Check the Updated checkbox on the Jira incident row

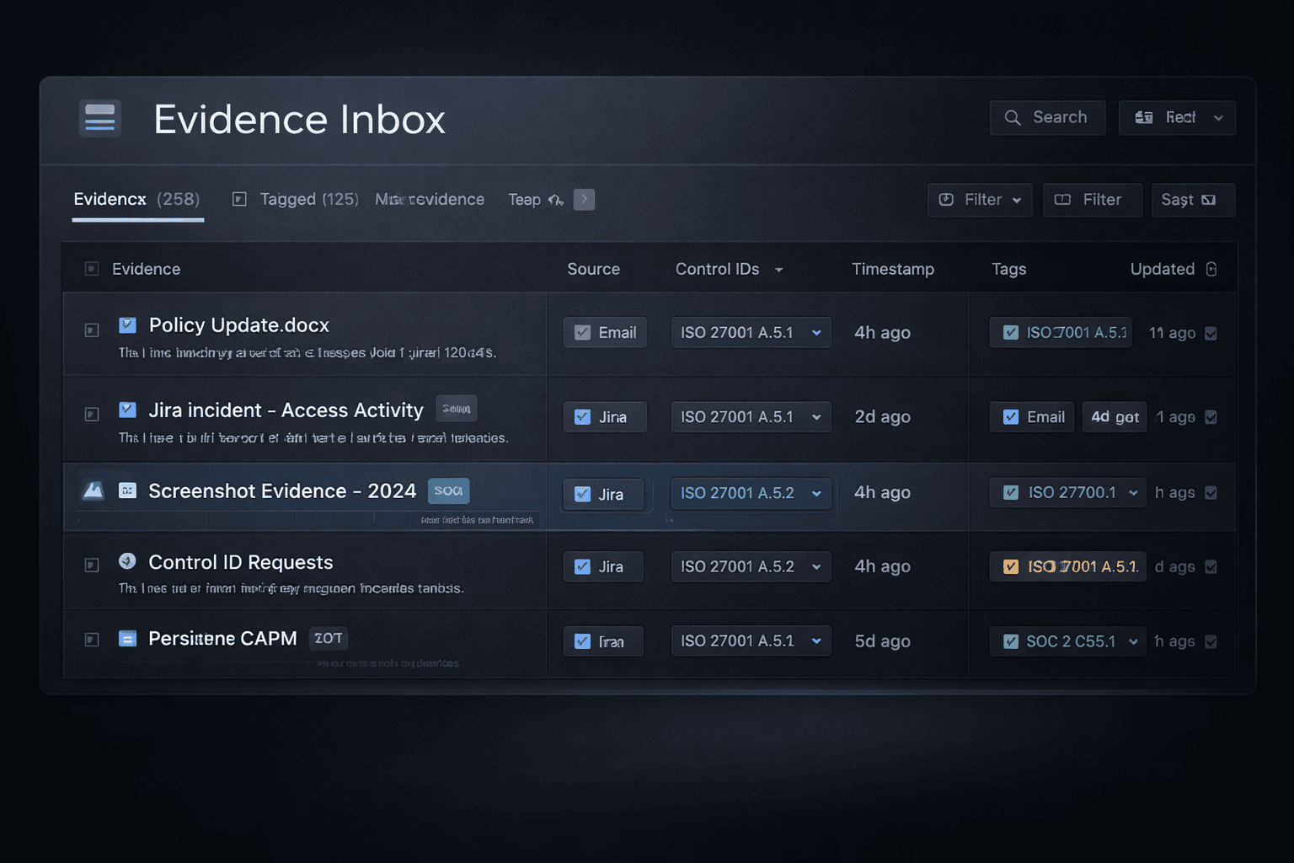1211,416
